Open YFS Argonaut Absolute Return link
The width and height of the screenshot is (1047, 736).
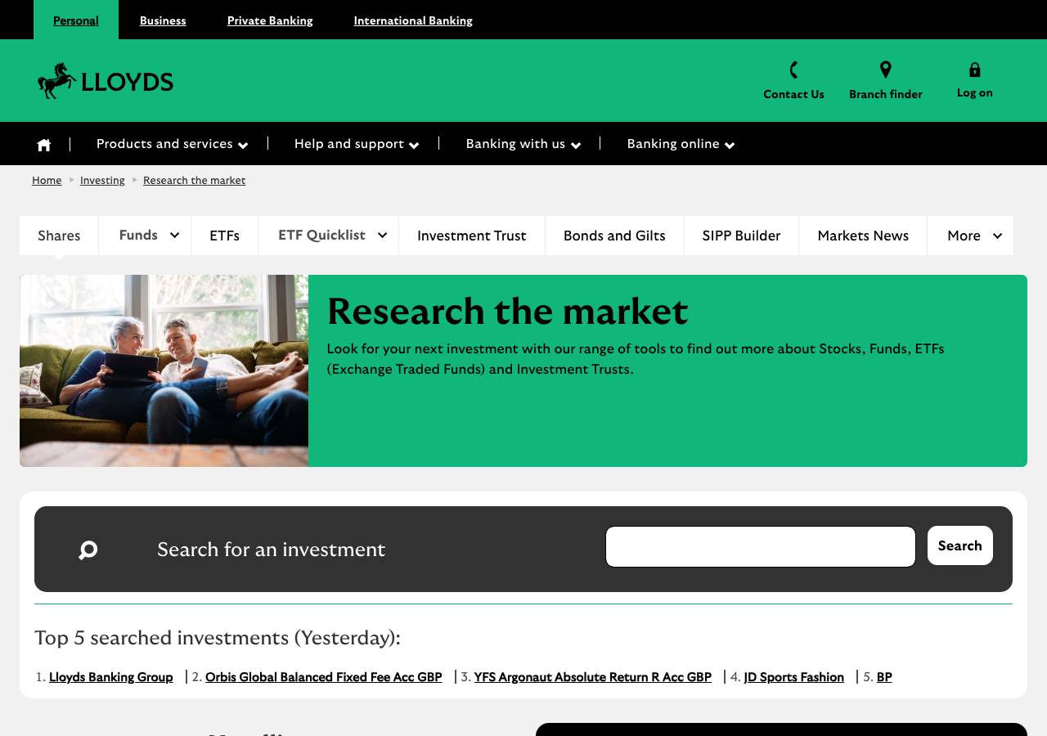point(593,677)
